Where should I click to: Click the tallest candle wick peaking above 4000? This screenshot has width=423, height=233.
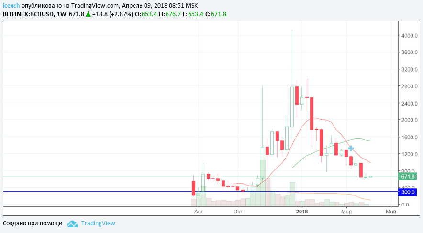coord(292,58)
